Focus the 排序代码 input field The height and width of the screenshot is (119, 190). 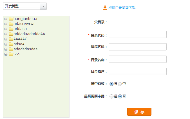tap(138, 47)
